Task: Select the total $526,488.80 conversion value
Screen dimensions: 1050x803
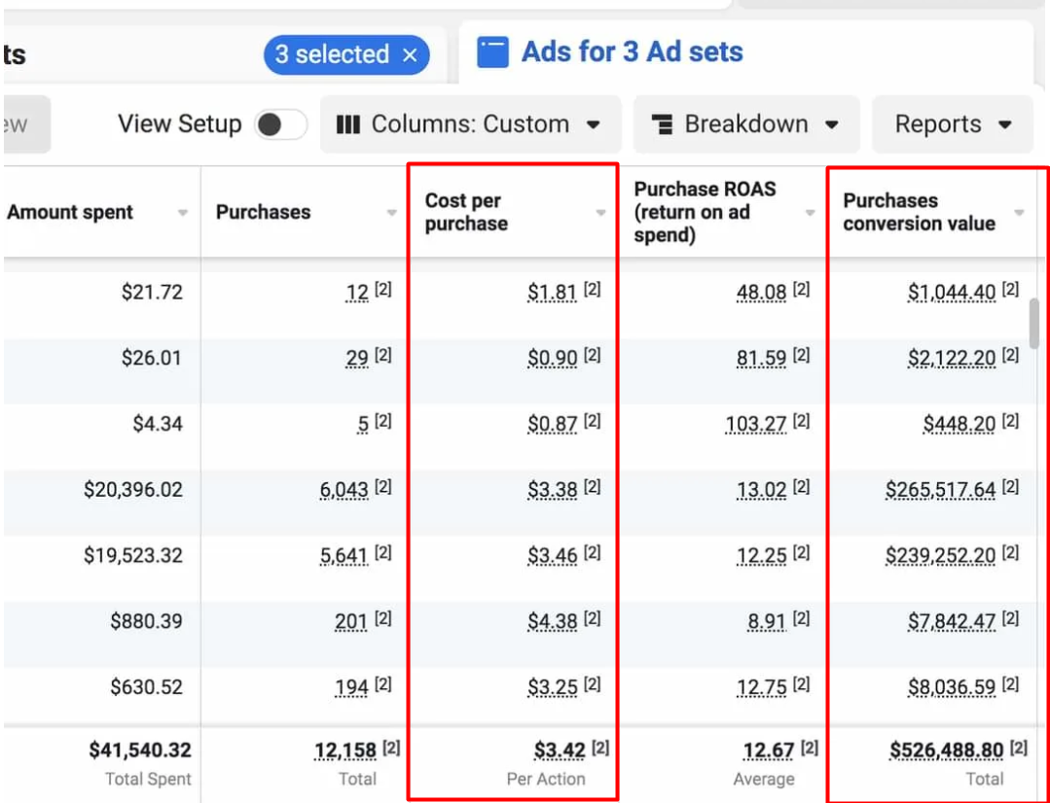Action: pos(946,751)
